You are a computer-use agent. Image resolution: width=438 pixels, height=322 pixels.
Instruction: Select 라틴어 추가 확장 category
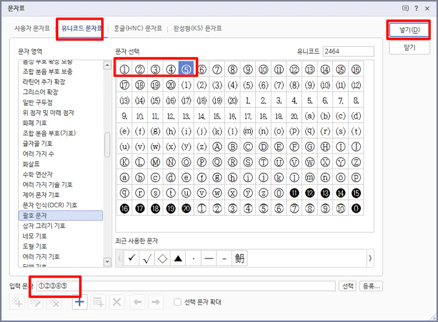tap(44, 82)
